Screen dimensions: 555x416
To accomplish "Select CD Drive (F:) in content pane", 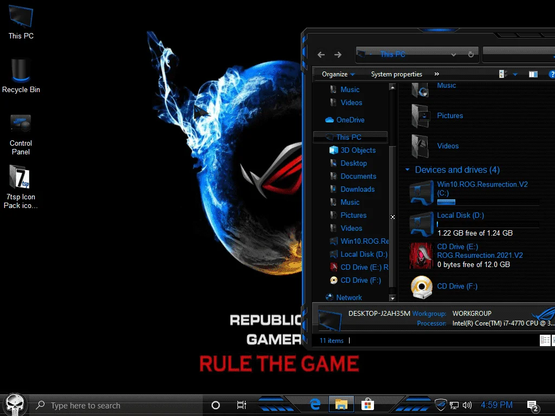I will click(444, 287).
